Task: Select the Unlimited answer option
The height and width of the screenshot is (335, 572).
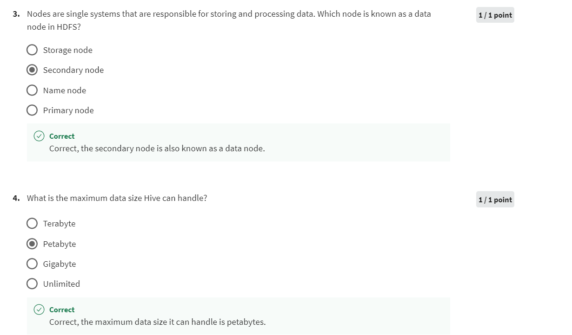Action: coord(61,283)
